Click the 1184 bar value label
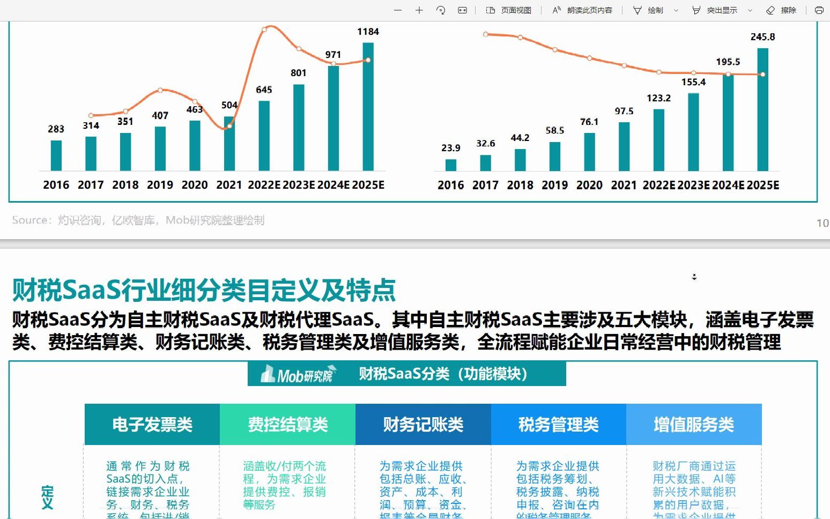The height and width of the screenshot is (519, 830). coord(368,32)
